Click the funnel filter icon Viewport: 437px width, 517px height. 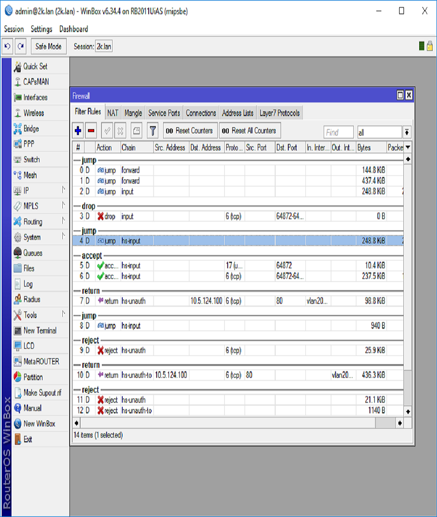point(152,131)
